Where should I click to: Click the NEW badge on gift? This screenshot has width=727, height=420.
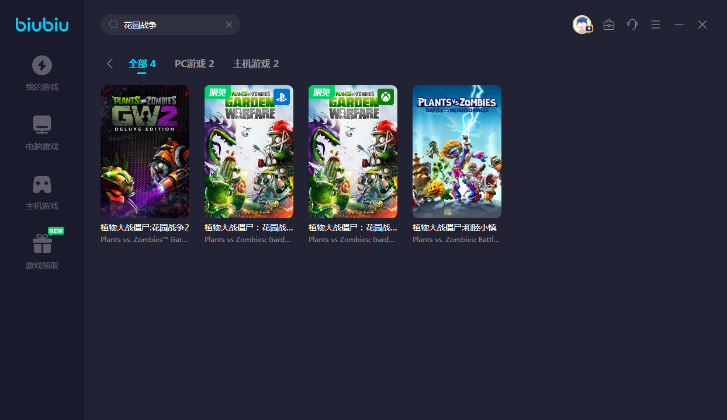tap(56, 231)
